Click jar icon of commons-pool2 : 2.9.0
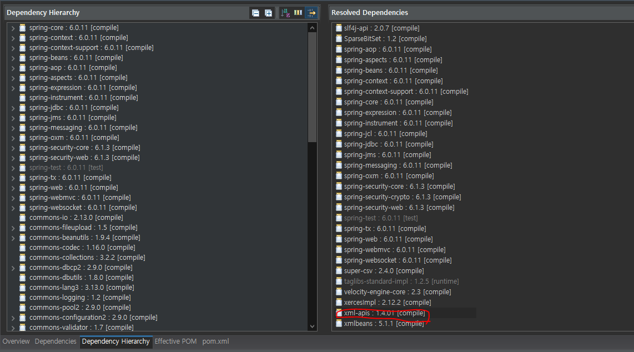634x352 pixels. click(x=23, y=307)
